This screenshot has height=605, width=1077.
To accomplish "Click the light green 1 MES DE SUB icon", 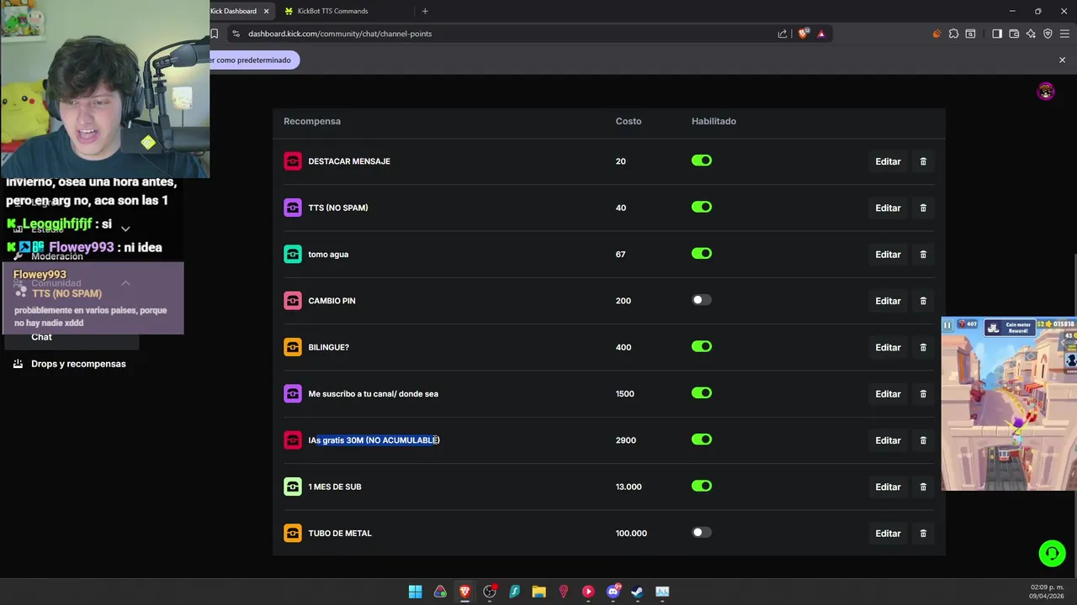I will (x=293, y=487).
